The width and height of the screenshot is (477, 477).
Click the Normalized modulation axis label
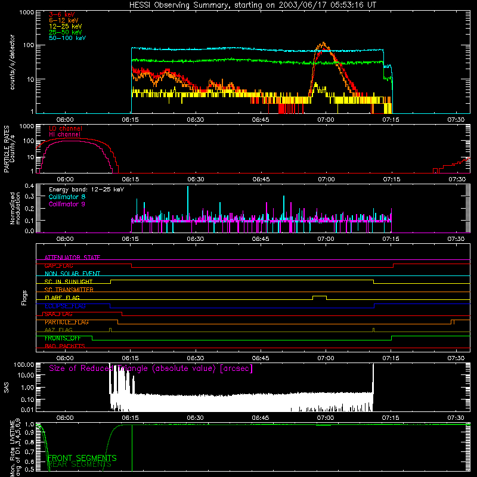(x=15, y=208)
